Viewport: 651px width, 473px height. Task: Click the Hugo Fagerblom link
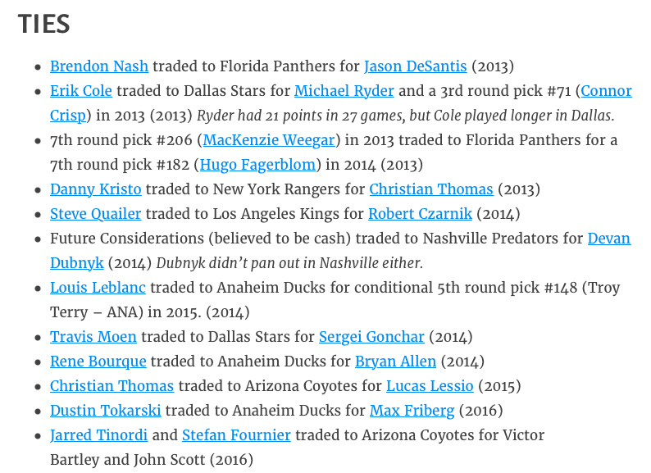257,165
